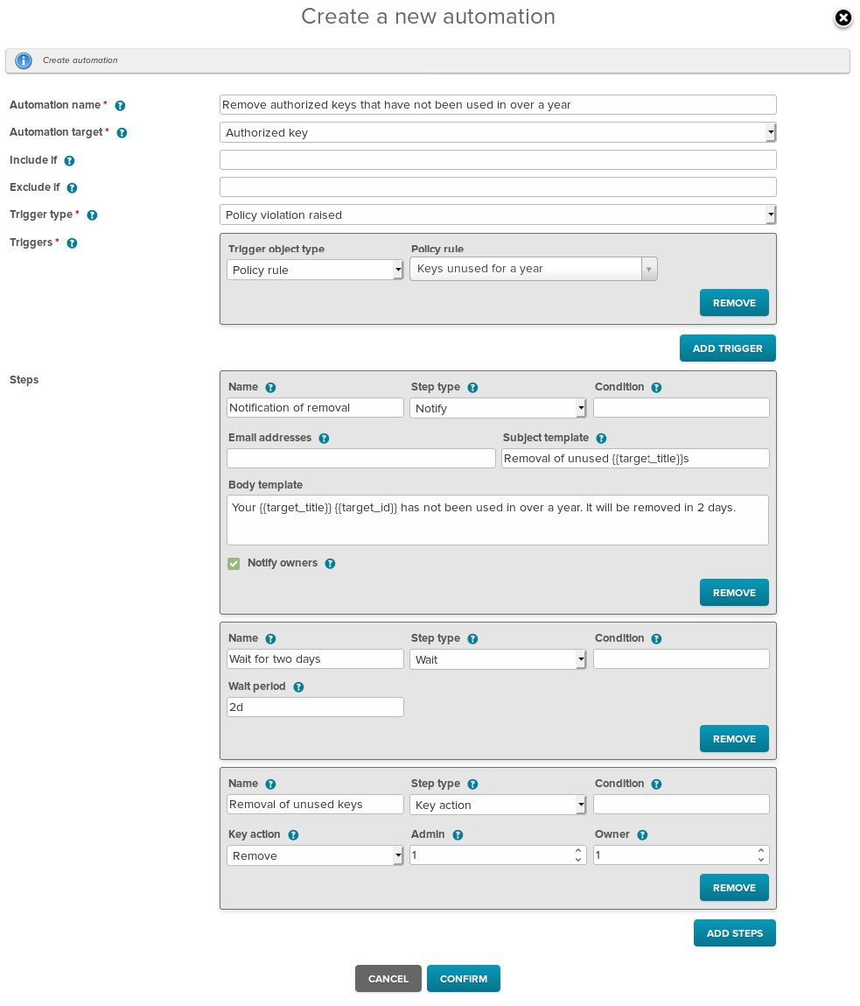Uncheck the Notify owners checkbox
The height and width of the screenshot is (1006, 860).
[234, 564]
